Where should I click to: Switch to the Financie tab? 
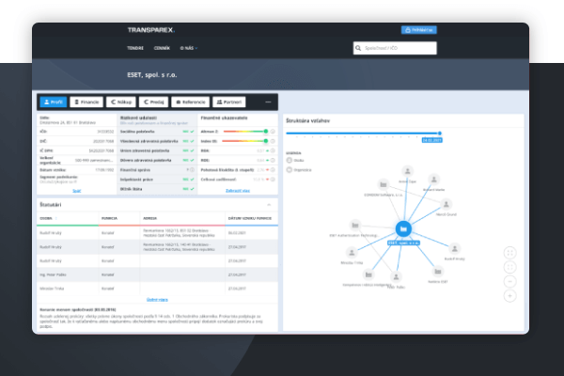[86, 102]
